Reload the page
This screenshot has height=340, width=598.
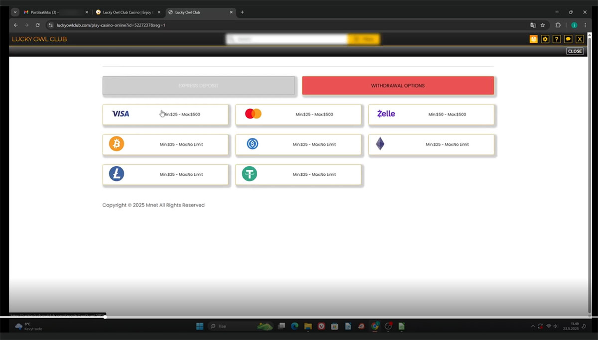click(x=37, y=25)
